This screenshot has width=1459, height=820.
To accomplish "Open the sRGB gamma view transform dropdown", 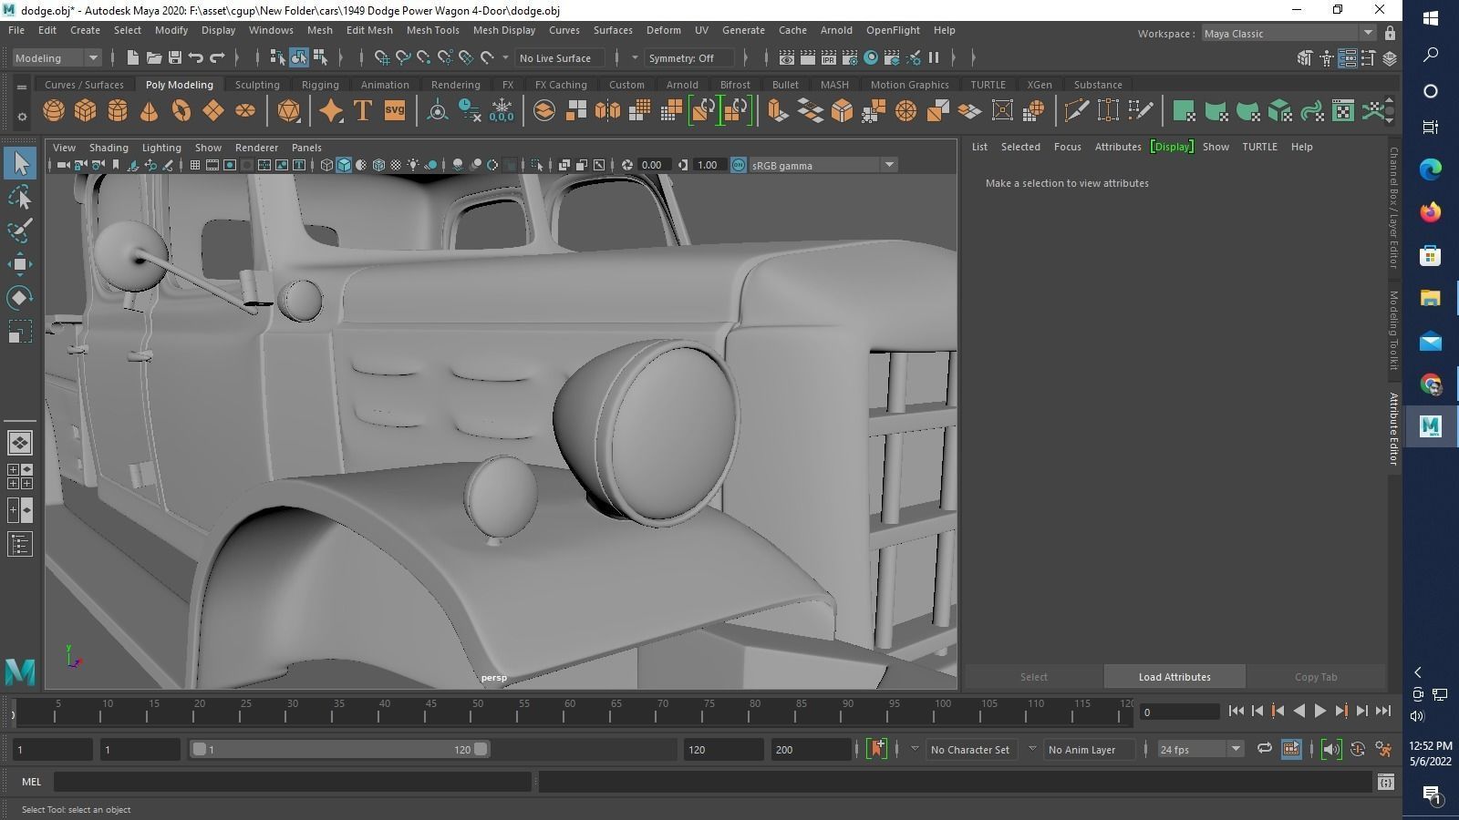I will click(823, 165).
